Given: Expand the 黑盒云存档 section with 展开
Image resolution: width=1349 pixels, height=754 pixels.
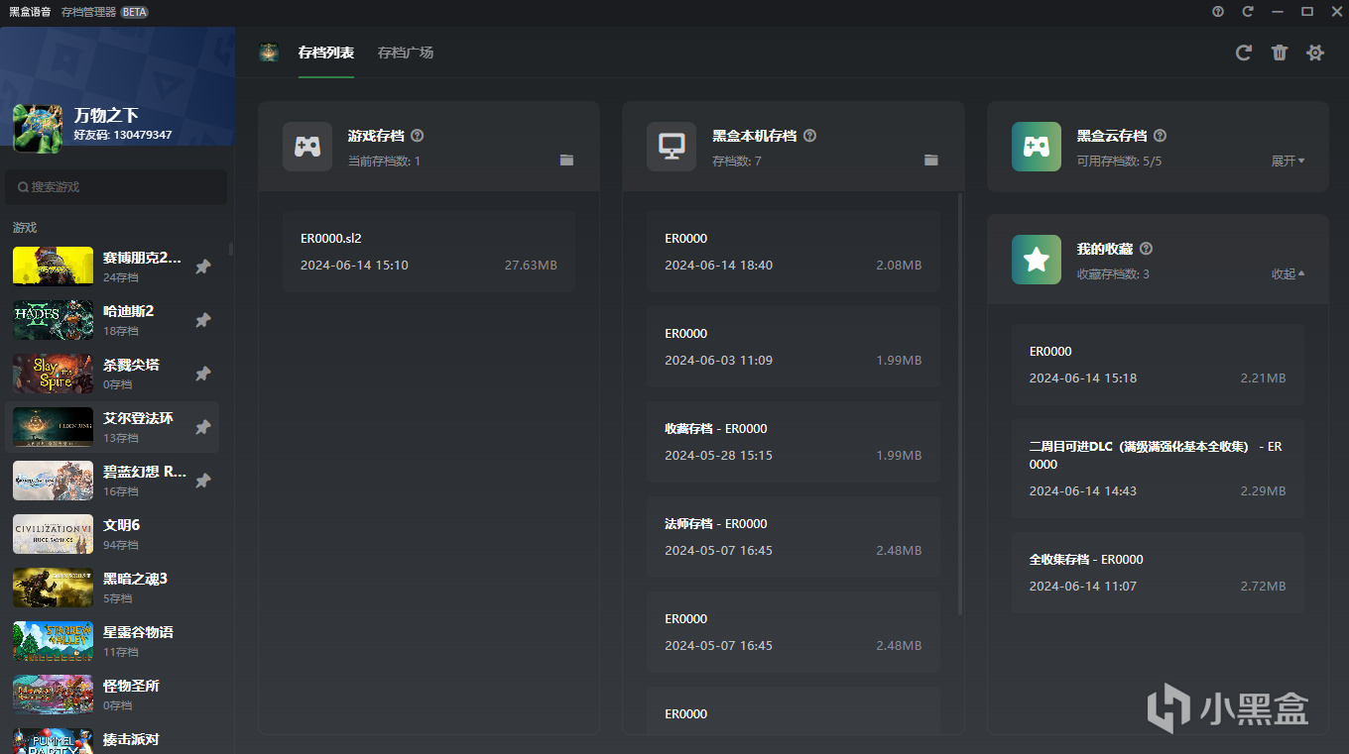Looking at the screenshot, I should pos(1288,161).
